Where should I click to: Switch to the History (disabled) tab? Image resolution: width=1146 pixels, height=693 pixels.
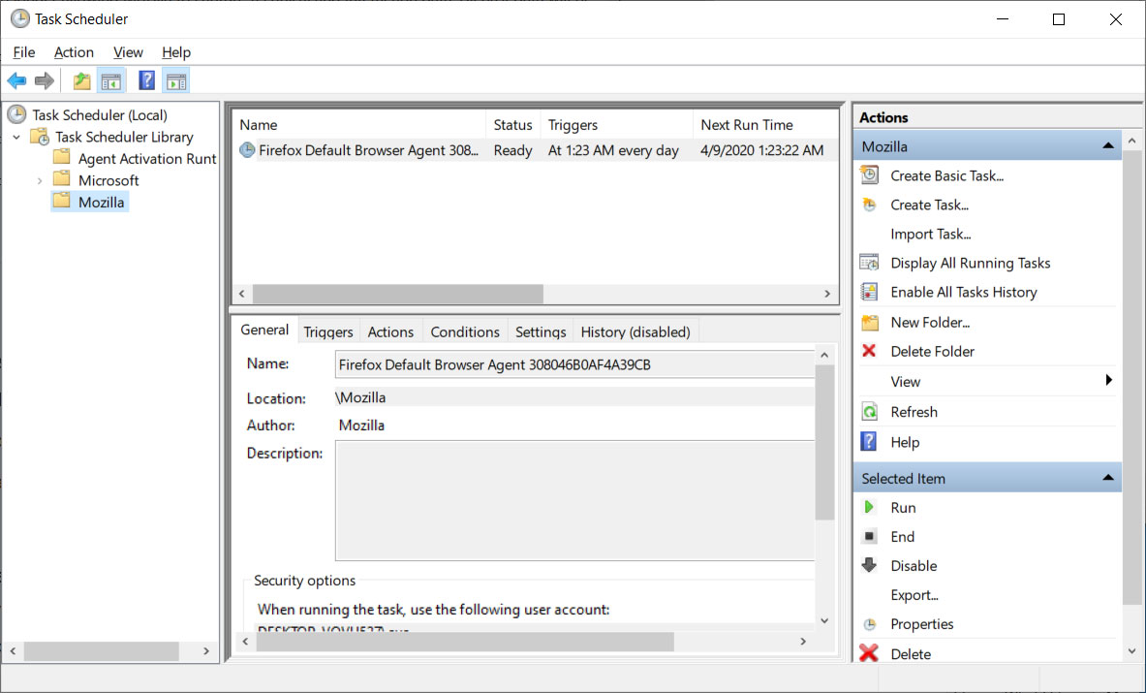(x=635, y=331)
